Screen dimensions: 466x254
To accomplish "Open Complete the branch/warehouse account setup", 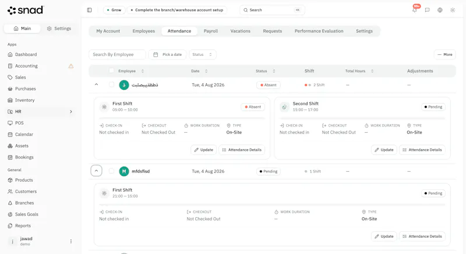I will point(177,10).
